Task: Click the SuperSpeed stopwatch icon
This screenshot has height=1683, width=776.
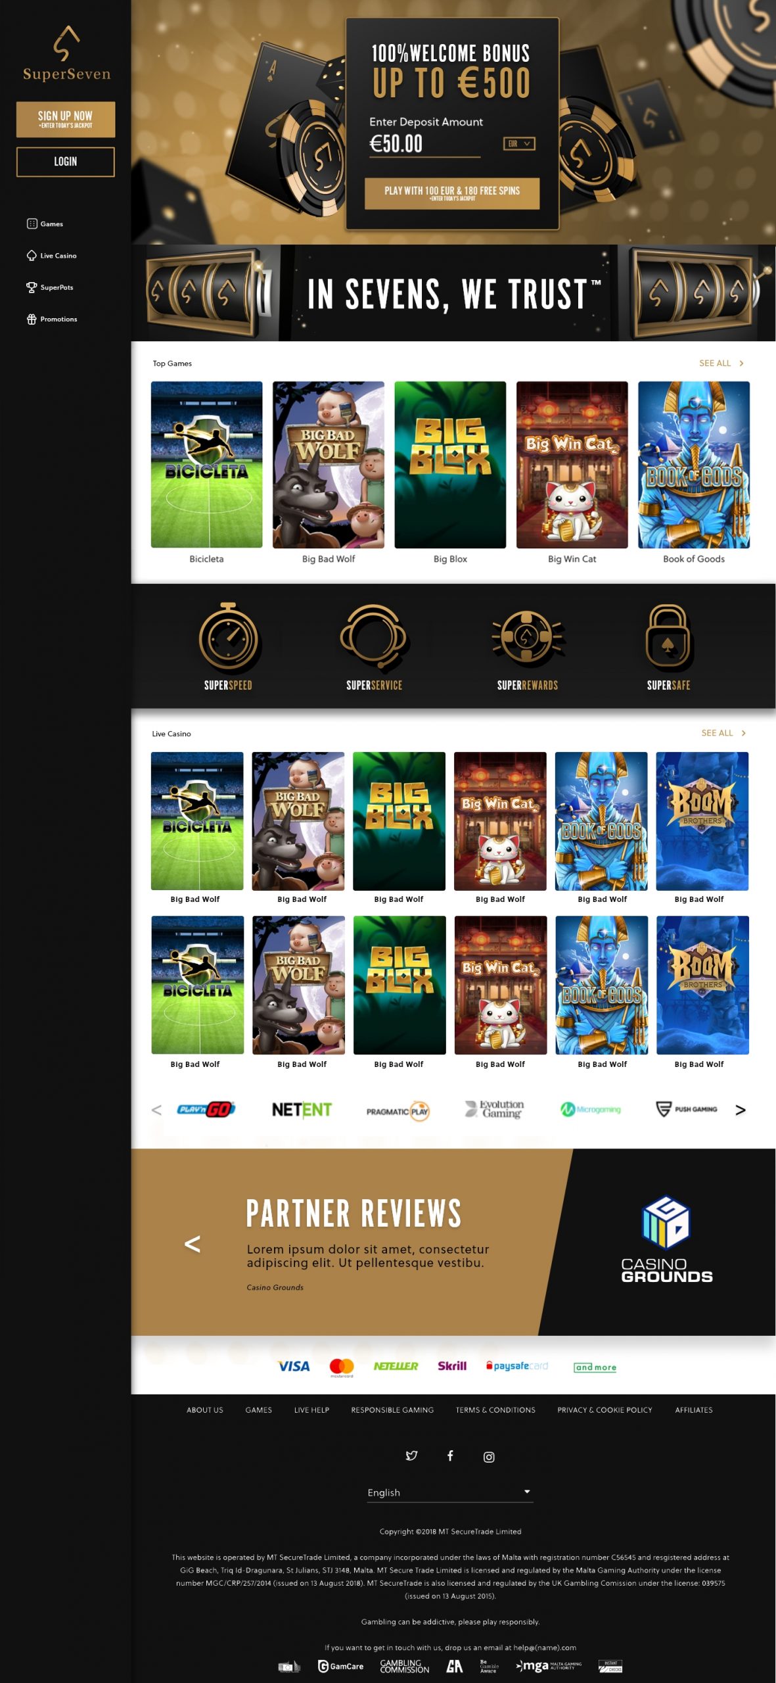Action: [228, 636]
